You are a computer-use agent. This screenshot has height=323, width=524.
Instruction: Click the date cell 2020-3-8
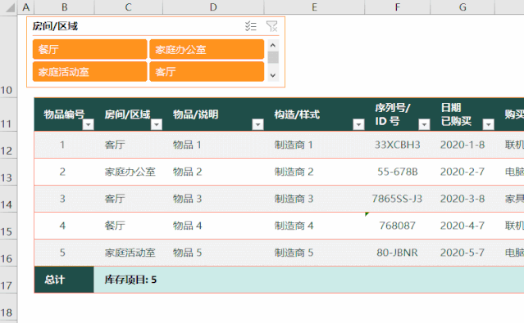tap(462, 199)
